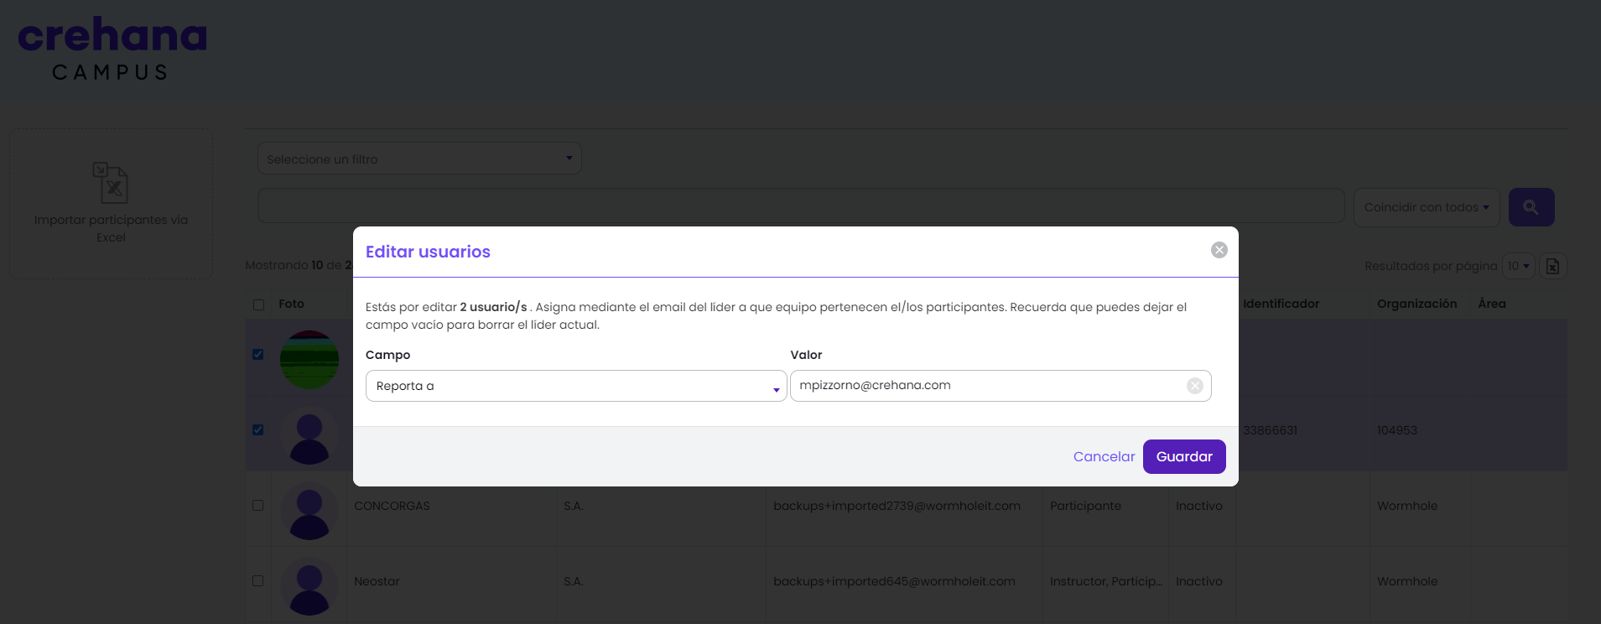The width and height of the screenshot is (1601, 624).
Task: Clear the Valor email field
Action: 1195,386
